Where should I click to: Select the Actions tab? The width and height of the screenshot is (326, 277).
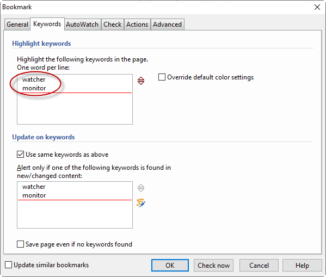point(137,24)
